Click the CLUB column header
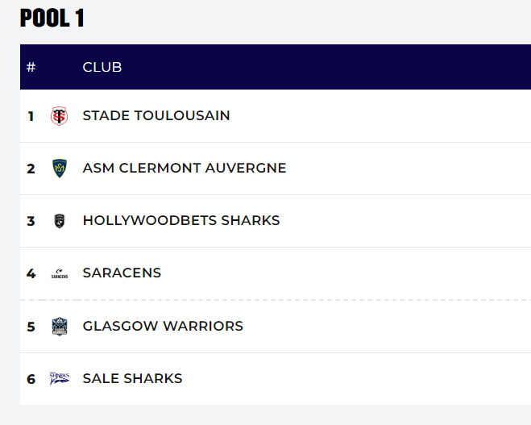This screenshot has height=425, width=531. 102,67
